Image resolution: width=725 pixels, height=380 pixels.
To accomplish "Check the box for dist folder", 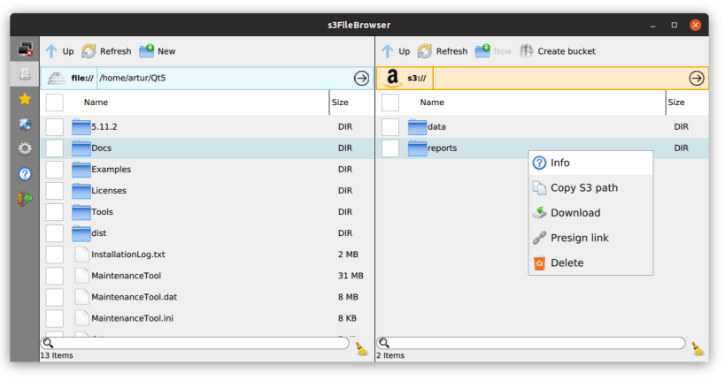I will pos(55,233).
